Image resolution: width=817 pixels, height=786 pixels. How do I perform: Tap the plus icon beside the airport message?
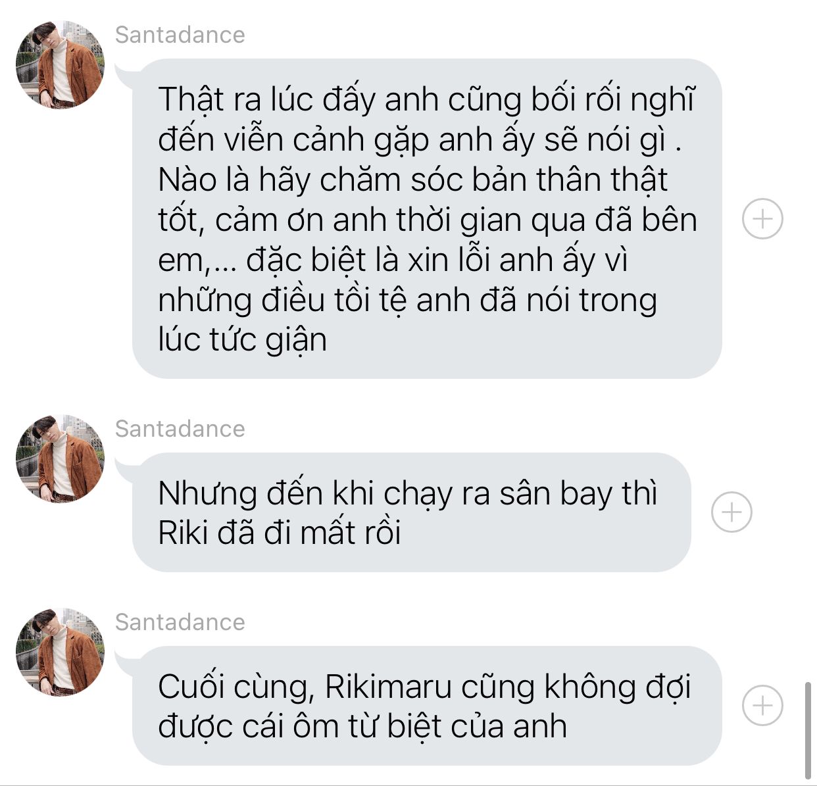click(731, 512)
